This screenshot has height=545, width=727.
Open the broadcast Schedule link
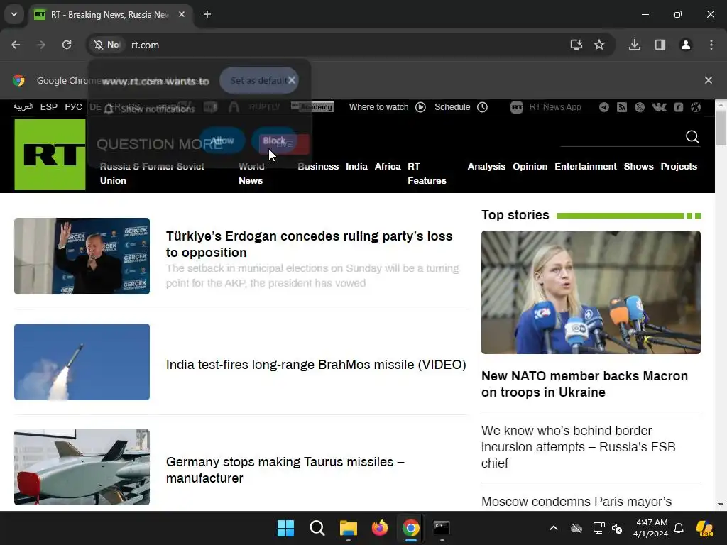[461, 107]
